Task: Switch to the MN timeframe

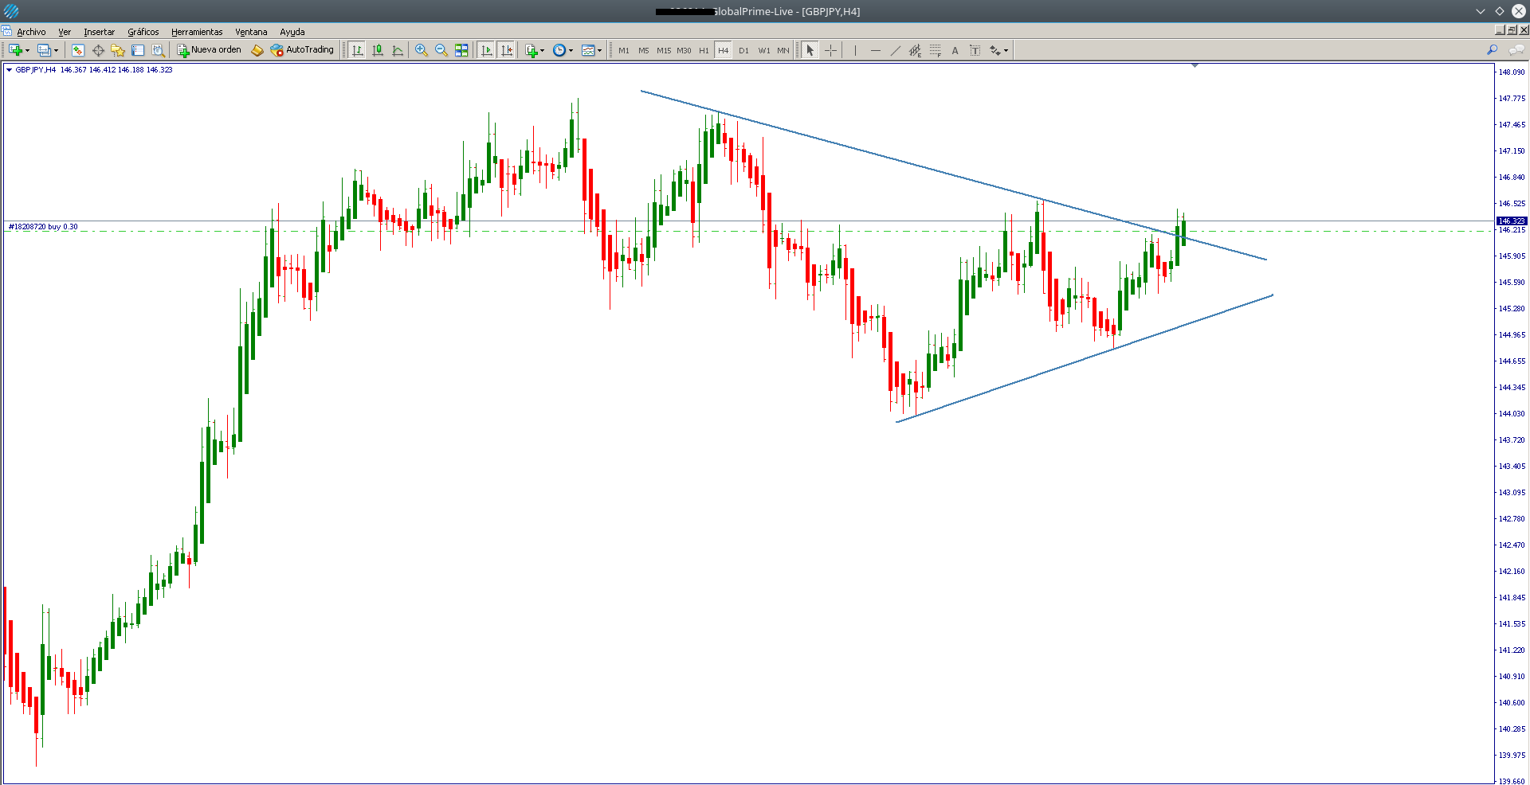Action: point(783,50)
